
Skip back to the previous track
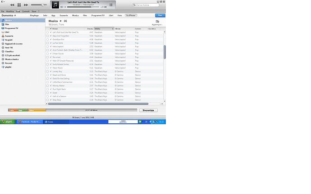coord(12,5)
